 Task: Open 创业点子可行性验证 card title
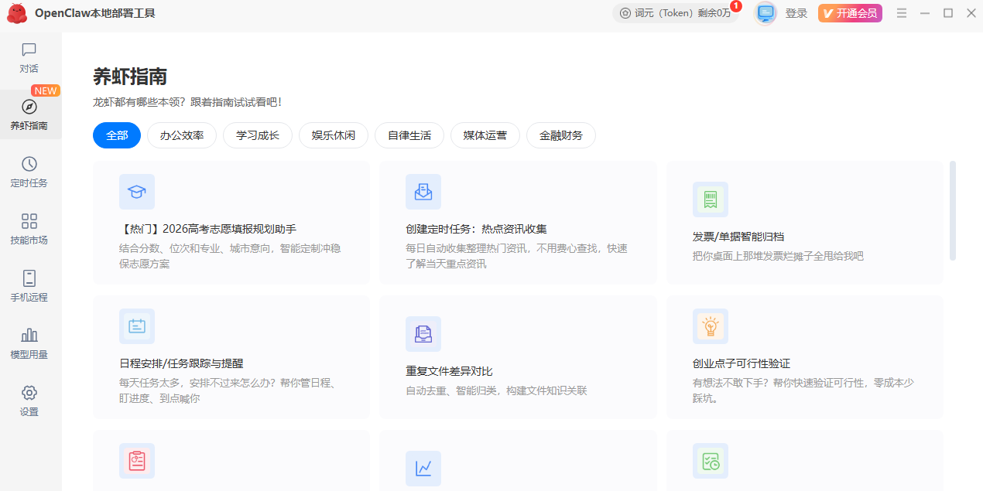(742, 363)
